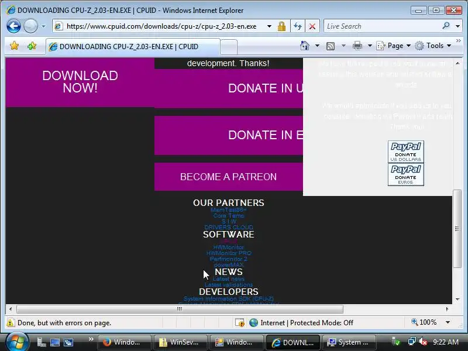468x351 pixels.
Task: Click the DOWNLOAD NOW! button
Action: pos(80,82)
